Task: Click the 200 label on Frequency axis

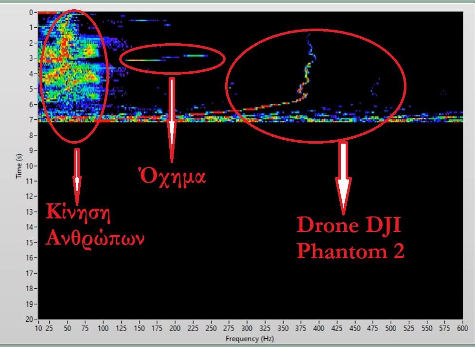Action: [175, 329]
